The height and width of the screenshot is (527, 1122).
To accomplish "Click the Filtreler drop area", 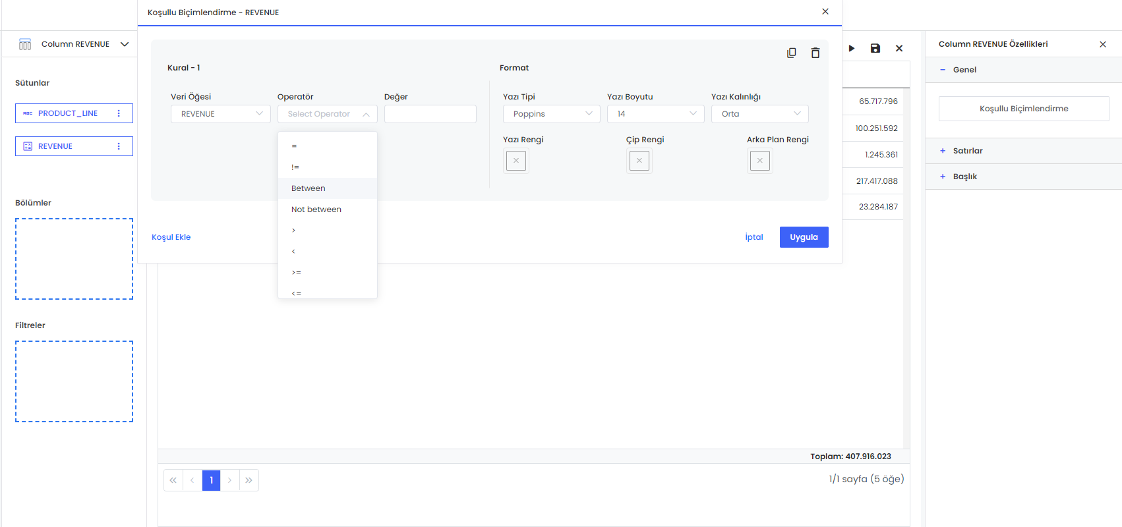I will (74, 381).
